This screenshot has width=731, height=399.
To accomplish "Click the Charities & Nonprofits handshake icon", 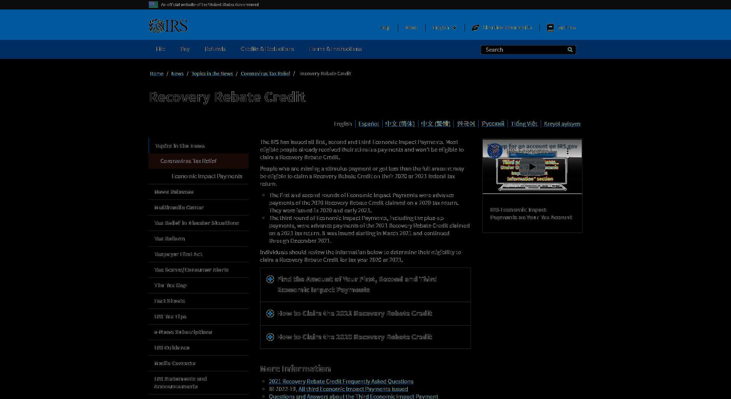I will pyautogui.click(x=476, y=28).
